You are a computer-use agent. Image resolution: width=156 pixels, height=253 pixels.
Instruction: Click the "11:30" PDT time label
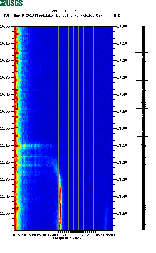click(5, 179)
